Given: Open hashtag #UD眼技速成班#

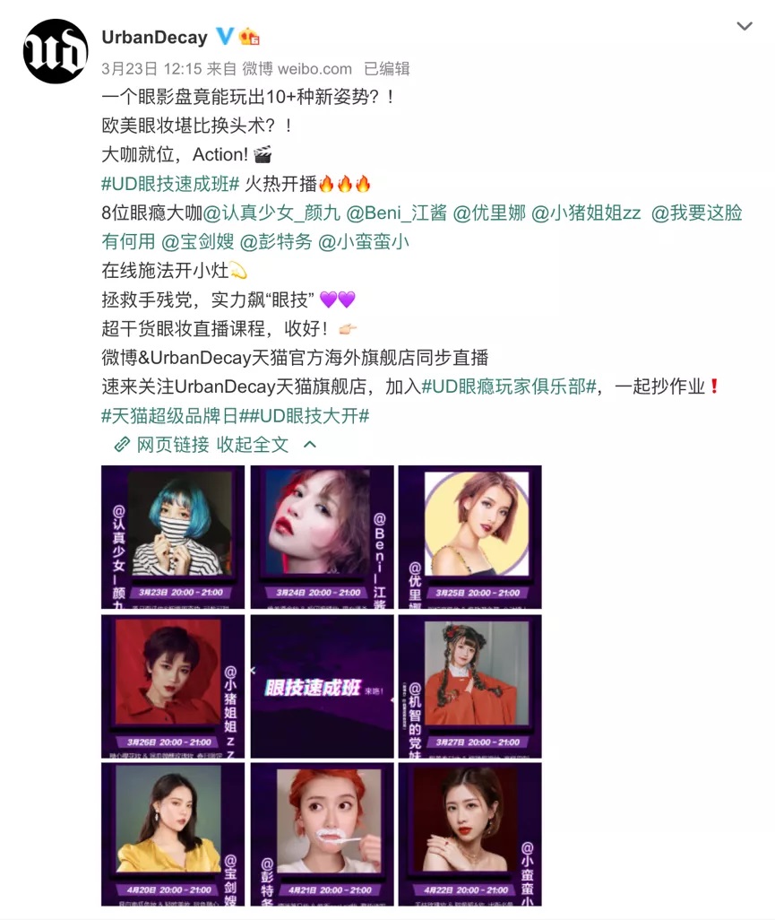Looking at the screenshot, I should (x=170, y=184).
